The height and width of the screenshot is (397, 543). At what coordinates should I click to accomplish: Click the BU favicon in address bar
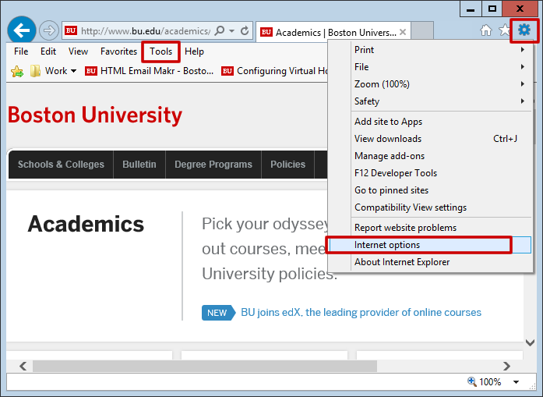pos(71,30)
